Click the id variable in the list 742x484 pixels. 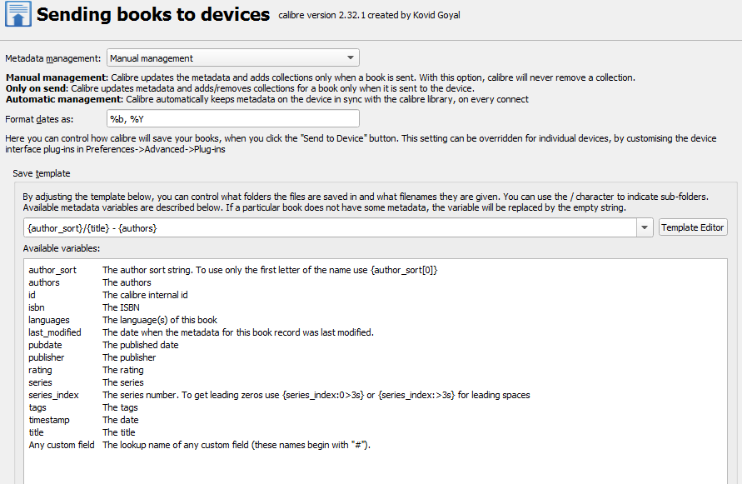(32, 295)
